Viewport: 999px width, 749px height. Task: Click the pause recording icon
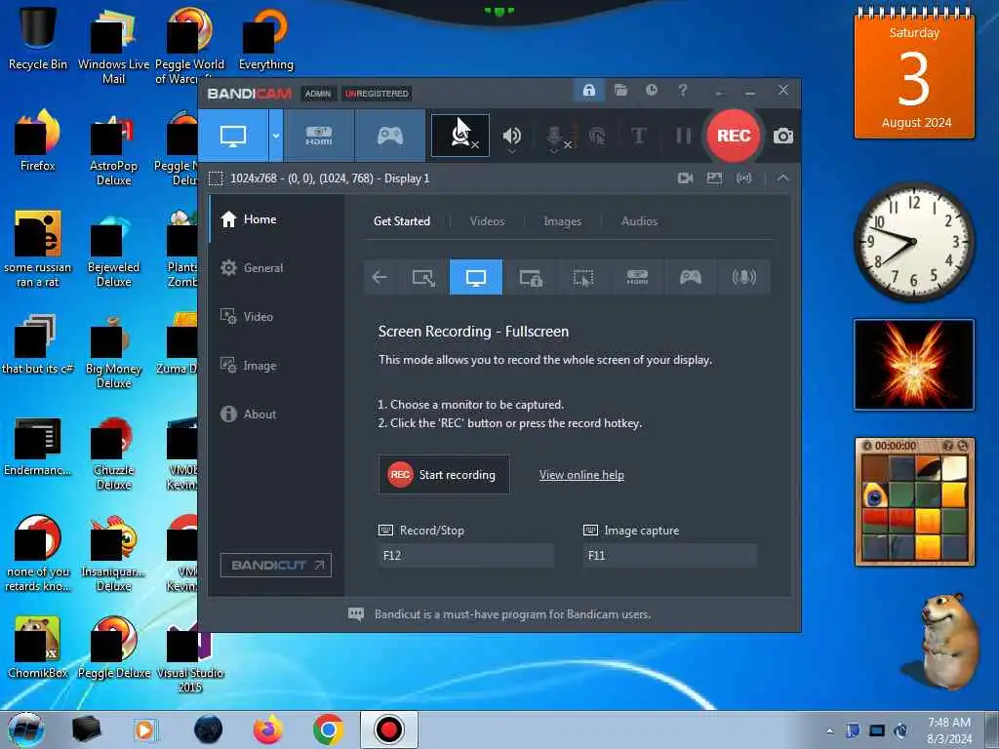(683, 136)
